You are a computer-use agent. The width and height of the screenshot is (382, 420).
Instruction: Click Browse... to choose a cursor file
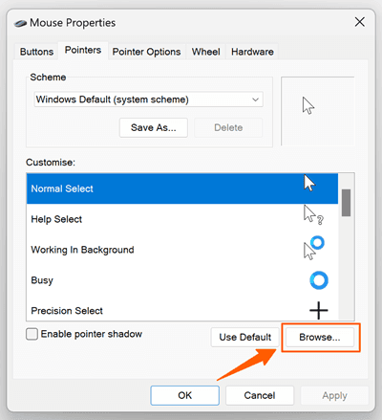point(320,337)
